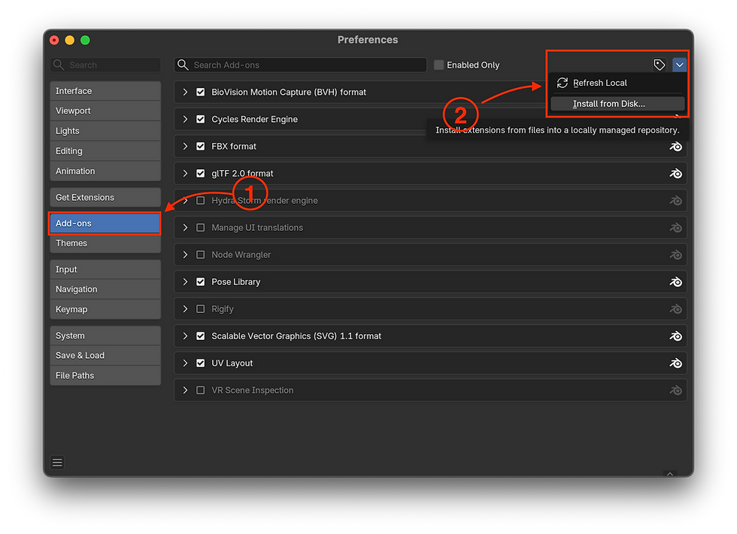Open the Input preferences section

(105, 270)
